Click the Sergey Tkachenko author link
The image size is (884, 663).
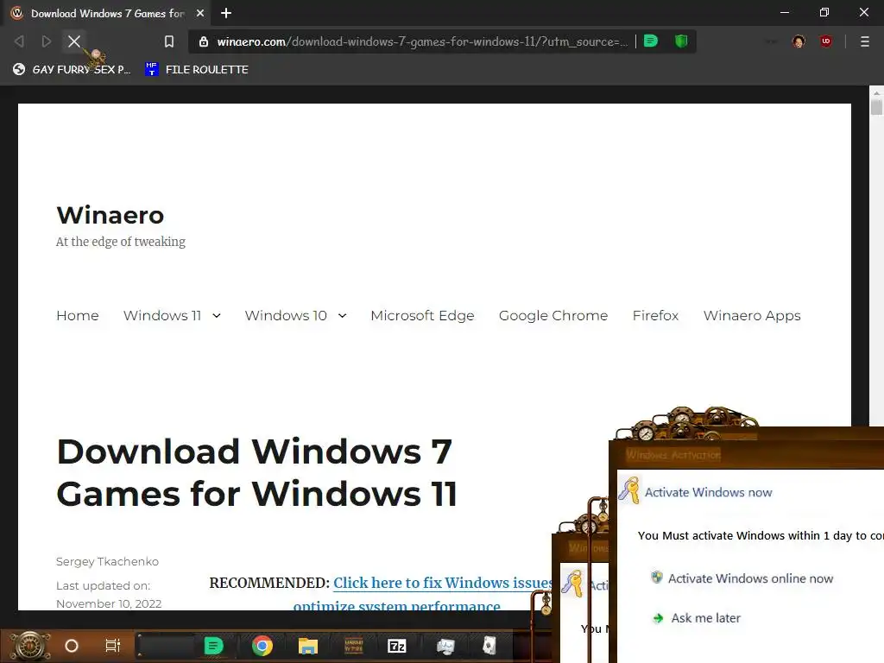pyautogui.click(x=107, y=561)
